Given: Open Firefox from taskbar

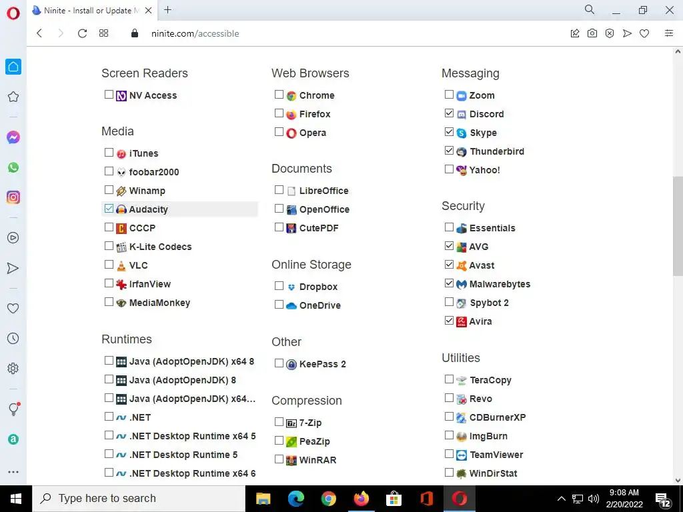Looking at the screenshot, I should [x=361, y=499].
